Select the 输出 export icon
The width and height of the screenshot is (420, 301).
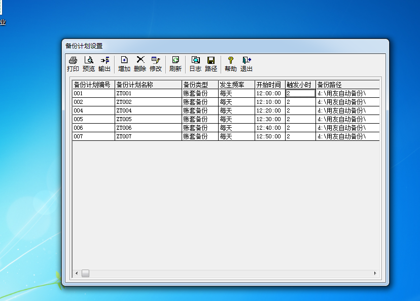pos(104,64)
